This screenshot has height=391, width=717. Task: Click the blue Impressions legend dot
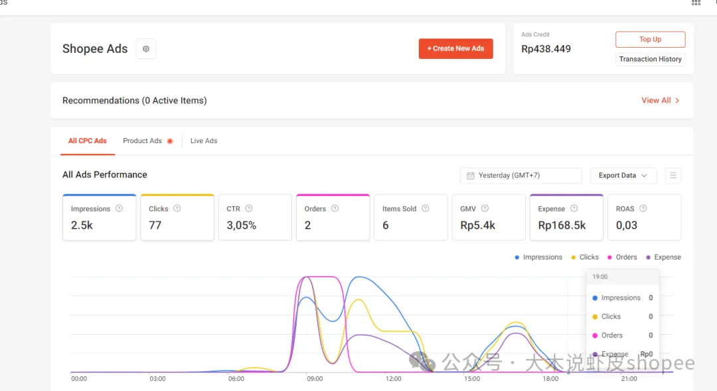click(x=517, y=257)
